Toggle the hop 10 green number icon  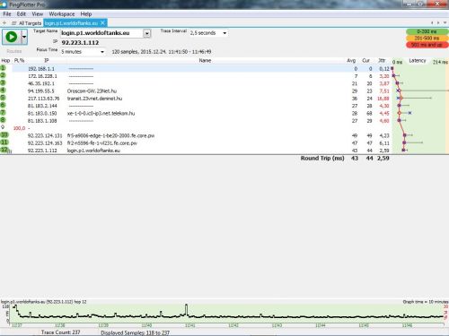tap(4, 135)
